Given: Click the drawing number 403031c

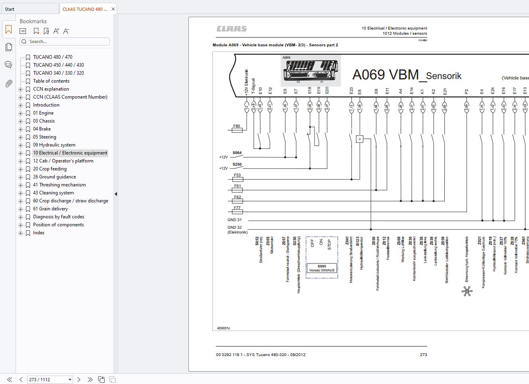Looking at the screenshot, I should pos(224,329).
